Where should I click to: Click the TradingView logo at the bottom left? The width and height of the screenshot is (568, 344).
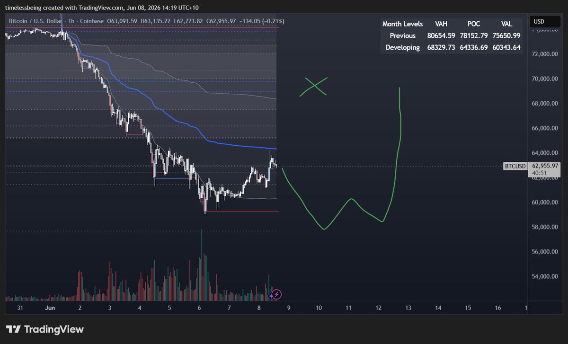click(45, 329)
